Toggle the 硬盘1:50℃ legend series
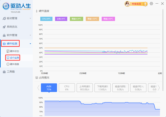 pos(92,19)
